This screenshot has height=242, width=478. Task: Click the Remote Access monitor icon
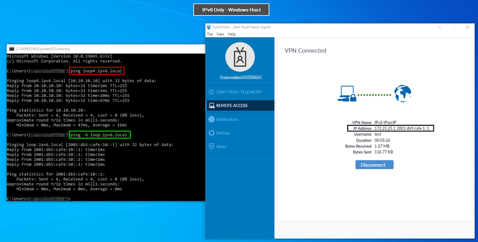pyautogui.click(x=211, y=106)
